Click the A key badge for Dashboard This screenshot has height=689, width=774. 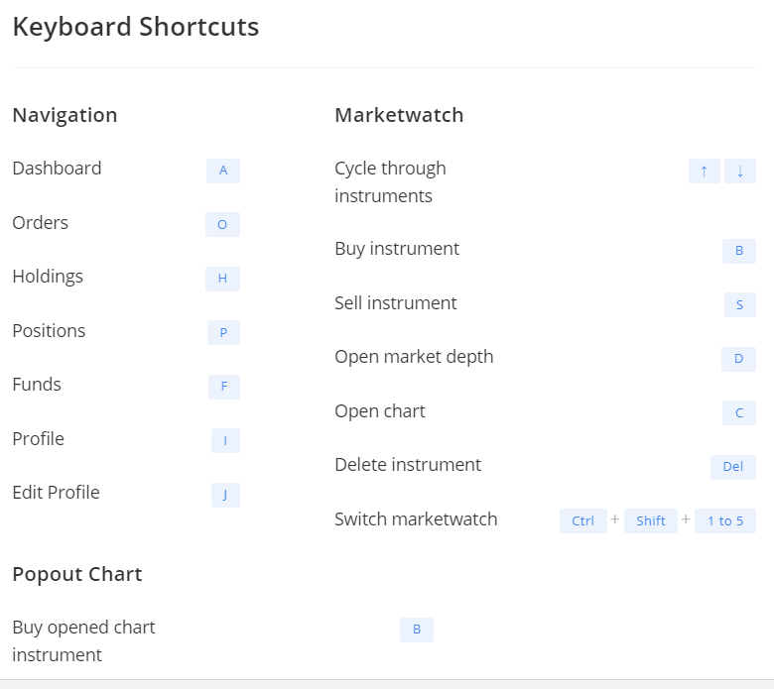point(223,171)
